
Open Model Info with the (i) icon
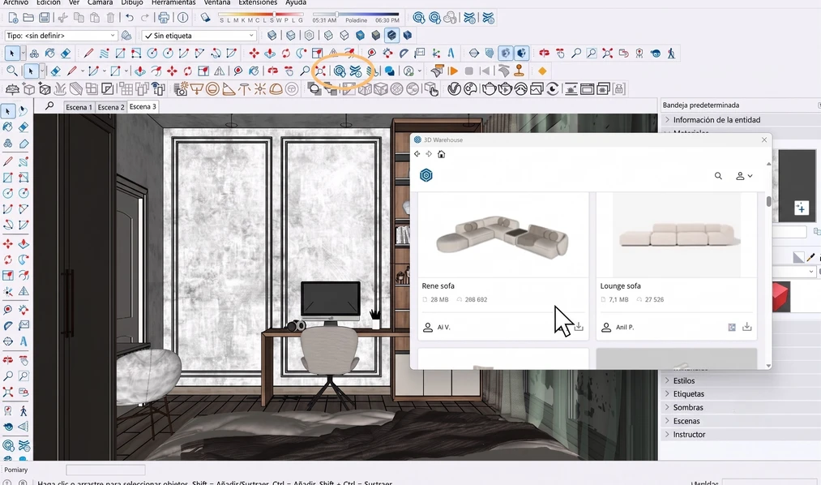[x=182, y=18]
